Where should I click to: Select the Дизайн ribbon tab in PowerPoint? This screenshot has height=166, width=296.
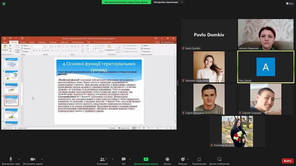click(x=32, y=42)
